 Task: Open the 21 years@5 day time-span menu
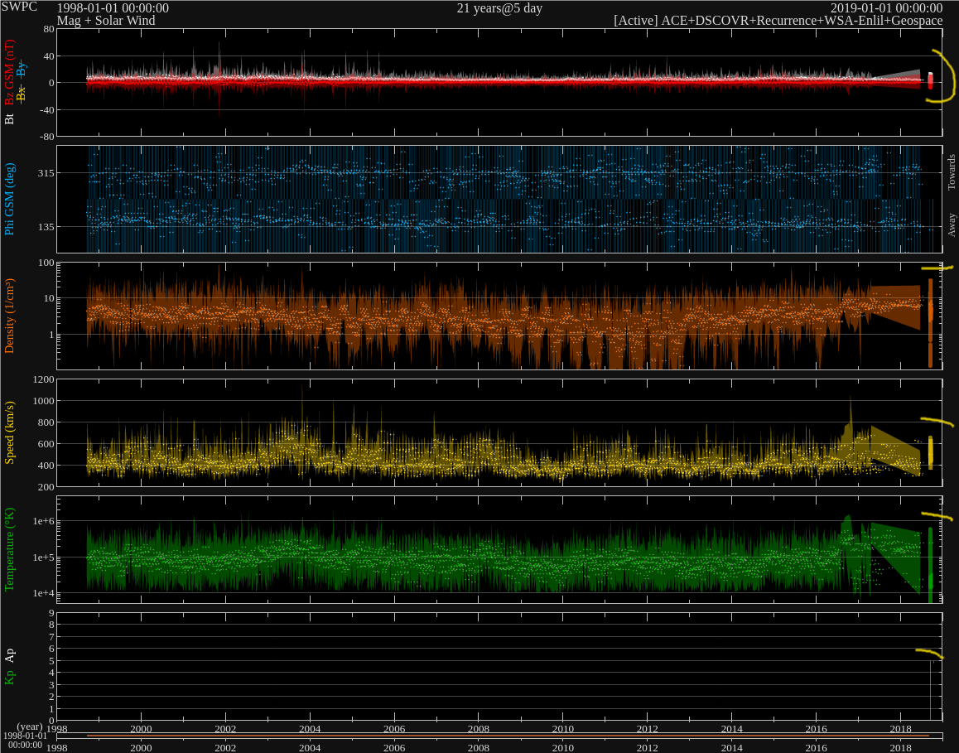coord(499,8)
